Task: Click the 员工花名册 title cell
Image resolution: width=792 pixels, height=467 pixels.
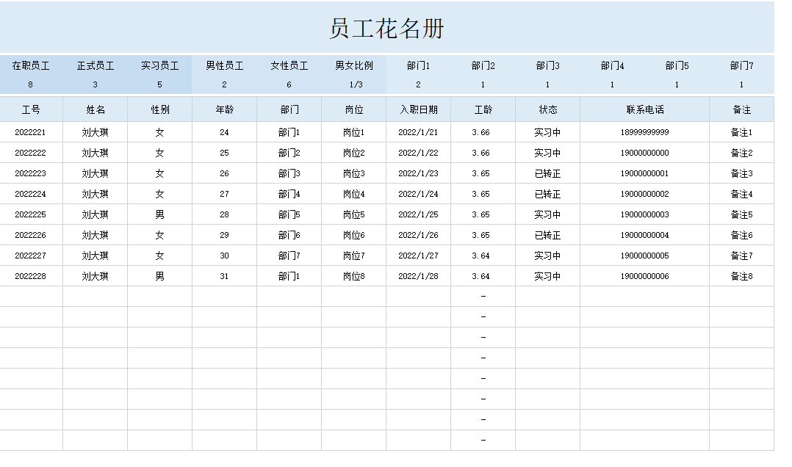Action: coord(386,29)
